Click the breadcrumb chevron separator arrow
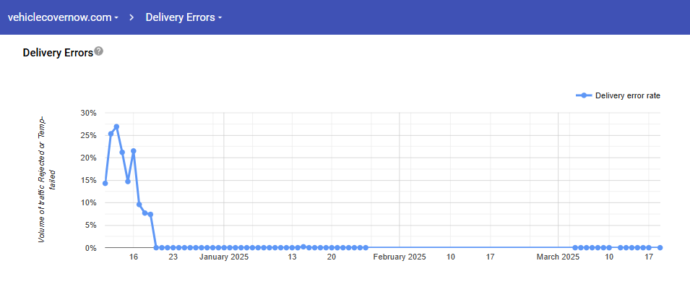The height and width of the screenshot is (287, 690). point(131,17)
